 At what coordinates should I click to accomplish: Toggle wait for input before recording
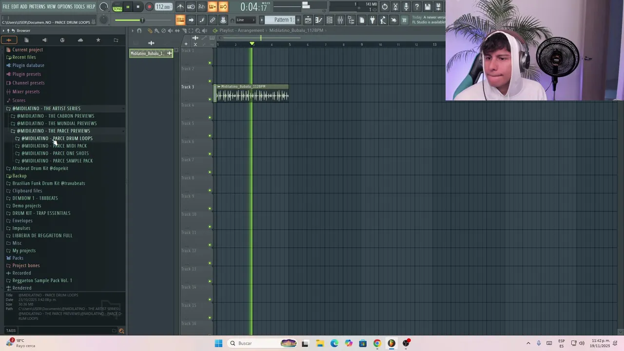191,7
